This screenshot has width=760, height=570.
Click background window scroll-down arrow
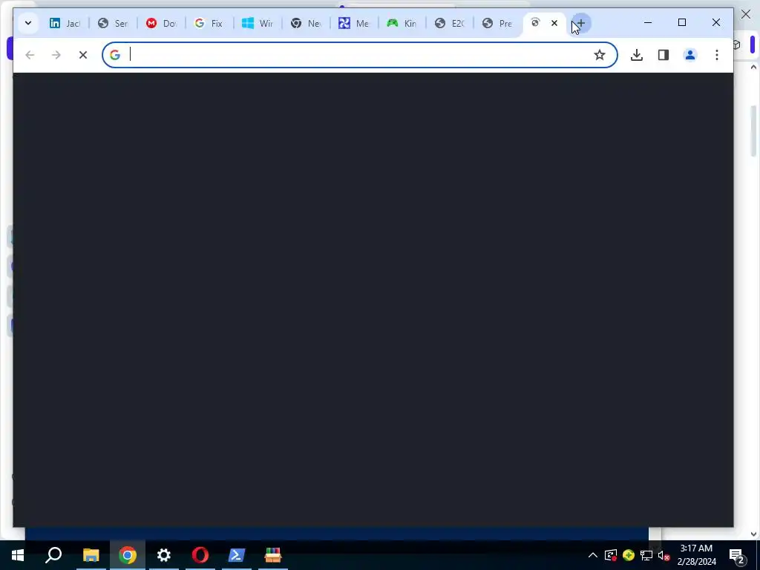click(754, 534)
